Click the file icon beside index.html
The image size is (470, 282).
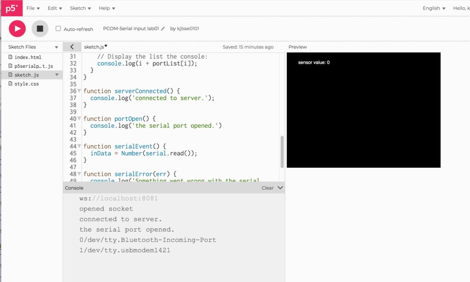[x=11, y=57]
